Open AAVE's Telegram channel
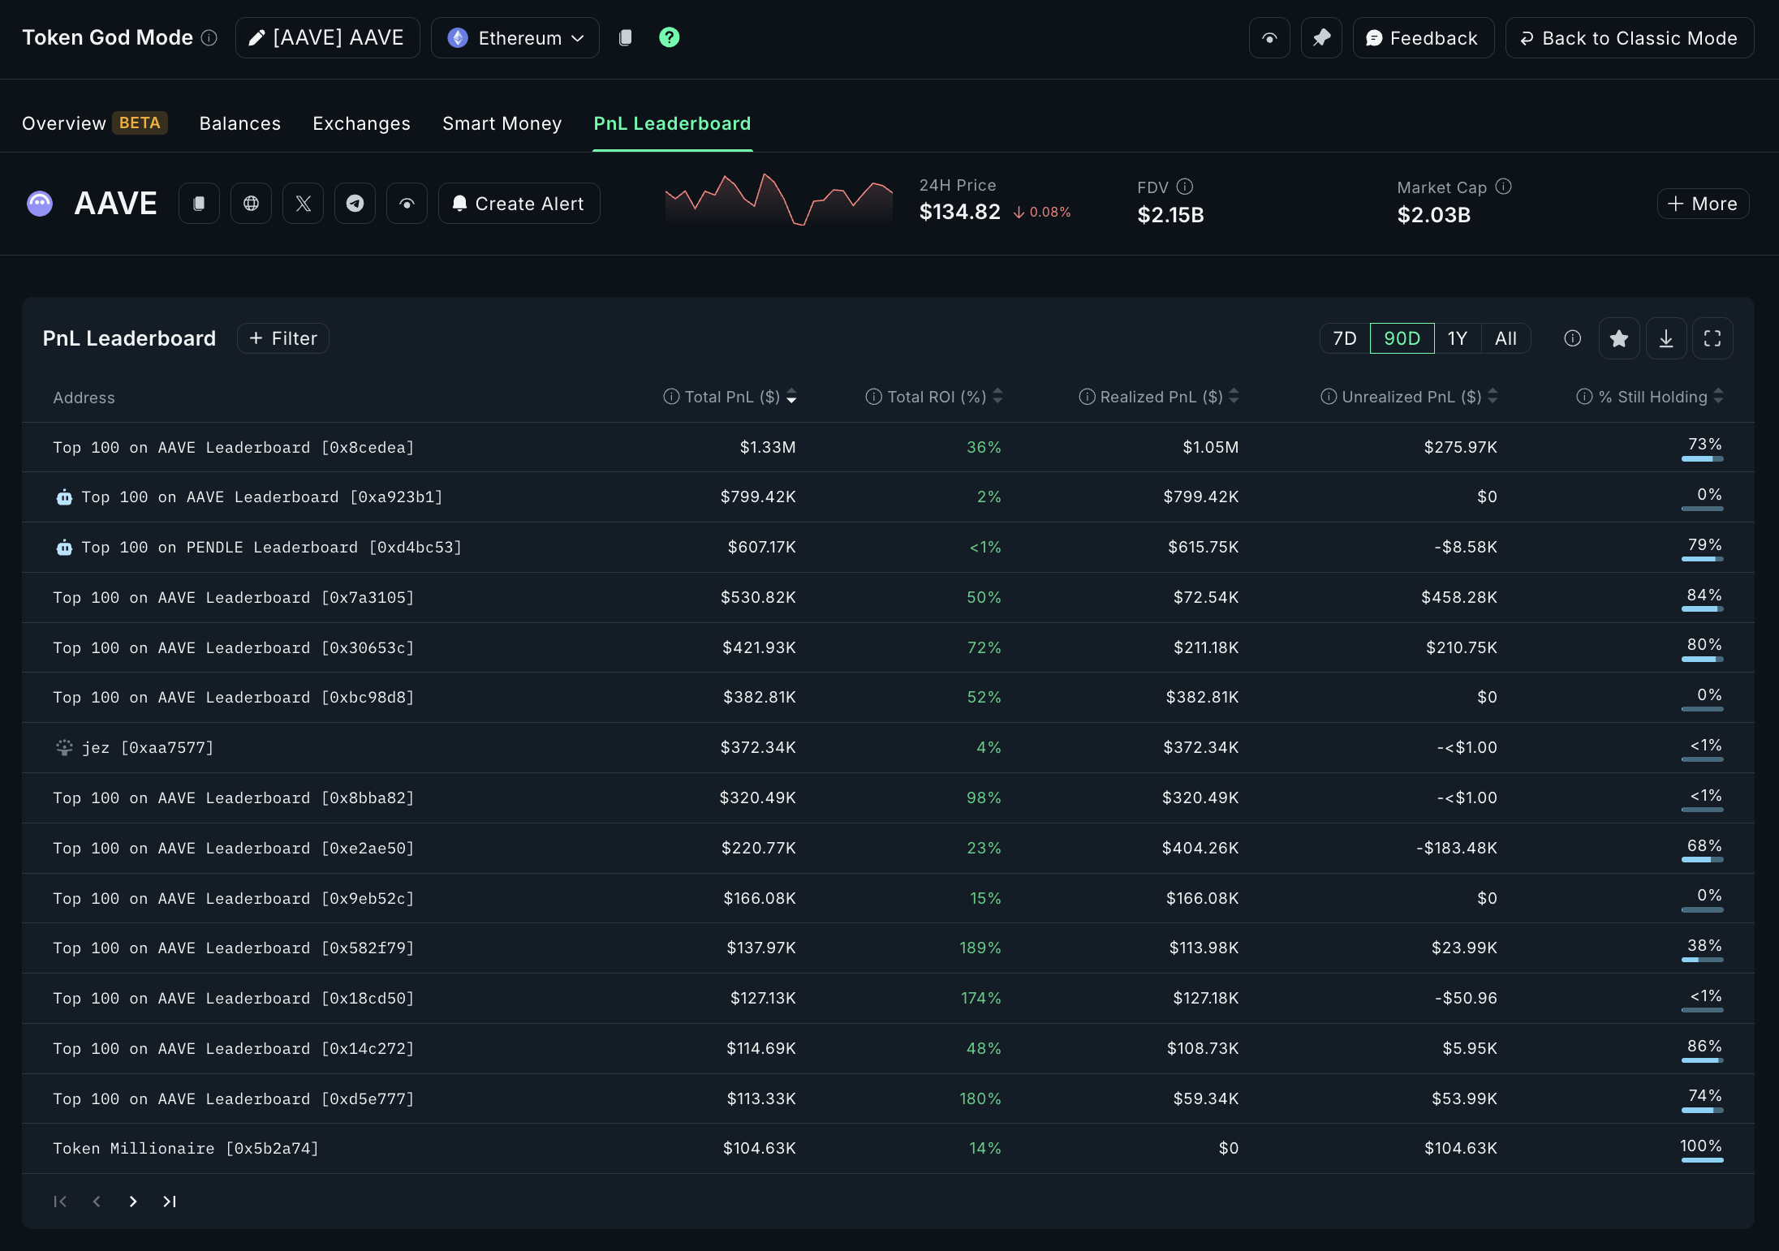The image size is (1779, 1251). click(x=355, y=203)
